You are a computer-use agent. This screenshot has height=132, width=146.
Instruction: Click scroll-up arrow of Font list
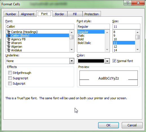point(72,32)
